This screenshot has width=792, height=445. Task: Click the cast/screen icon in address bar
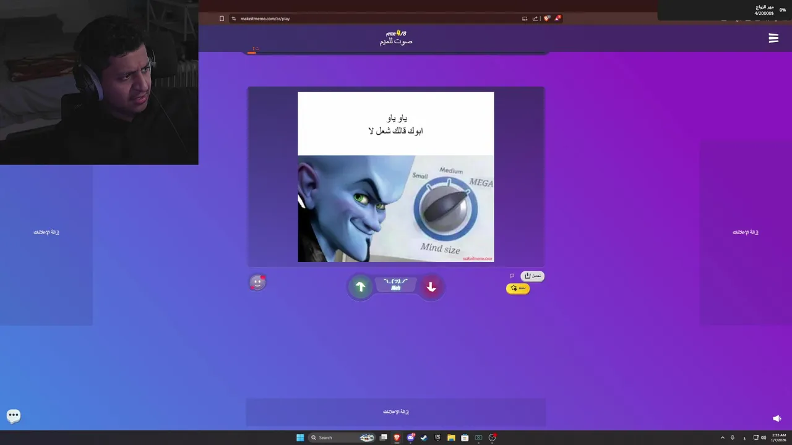tap(525, 19)
